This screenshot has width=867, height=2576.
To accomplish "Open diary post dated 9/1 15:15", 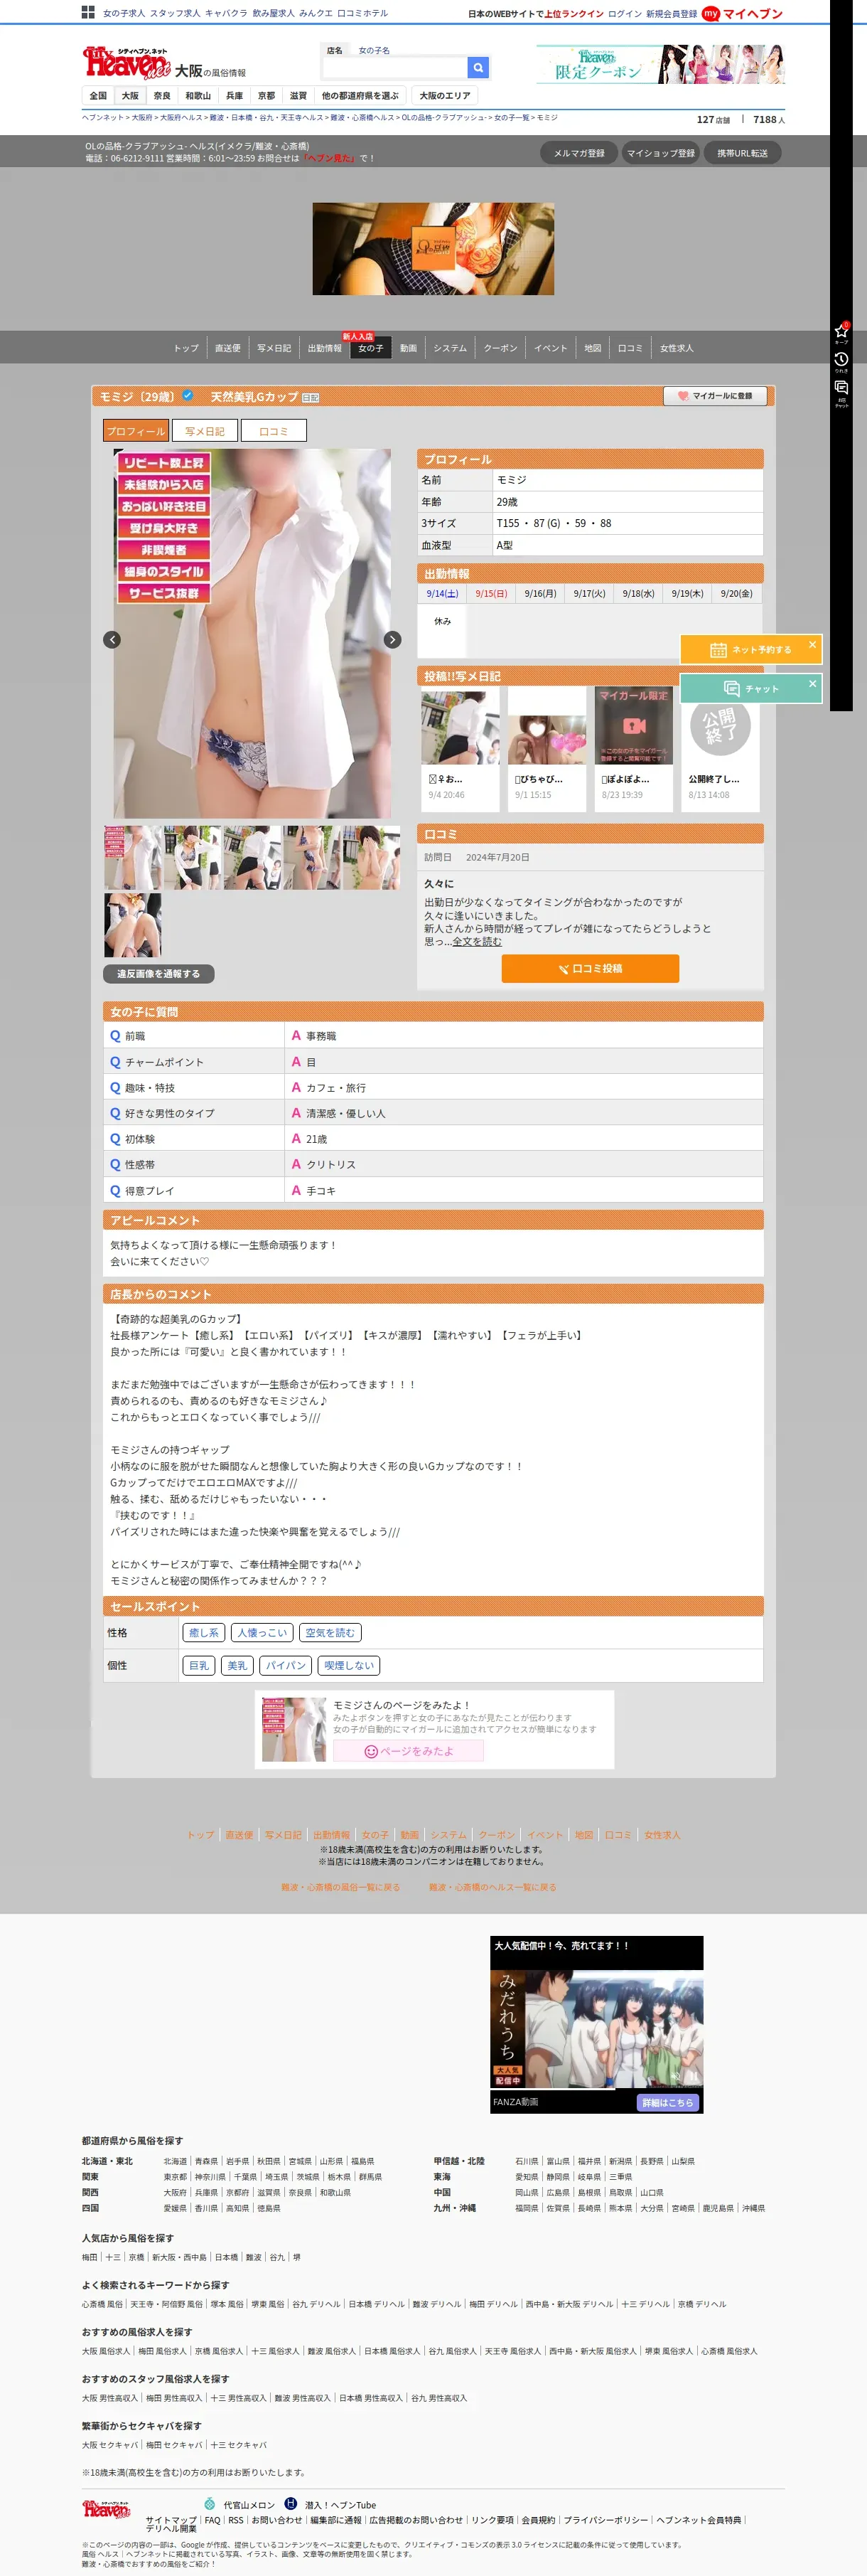I will click(x=546, y=748).
